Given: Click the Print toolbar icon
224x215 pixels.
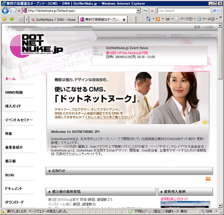Looking at the screenshot, I should coord(168,19).
